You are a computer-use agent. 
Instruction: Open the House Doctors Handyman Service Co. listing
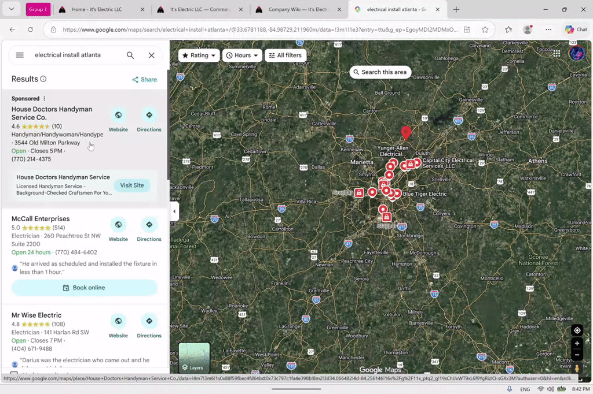point(52,113)
